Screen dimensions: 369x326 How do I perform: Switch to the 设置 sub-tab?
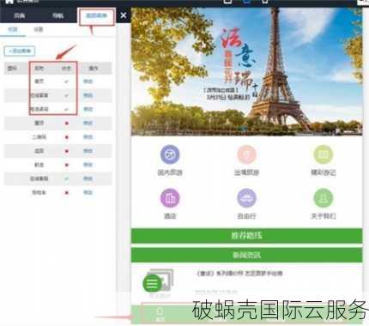pos(39,29)
